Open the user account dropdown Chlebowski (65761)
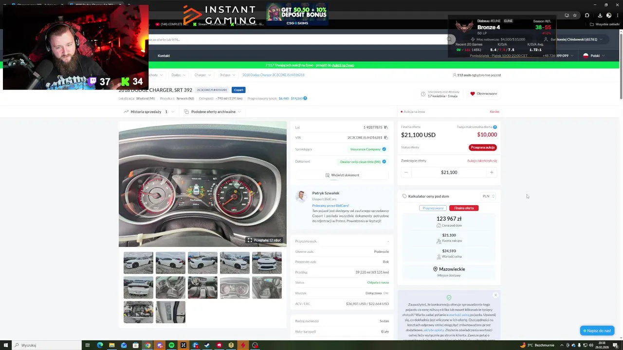Screen dimensions: 623x350 point(576,39)
